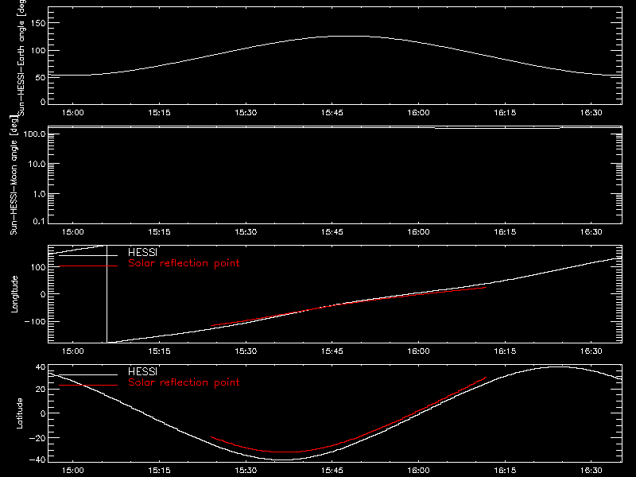Image resolution: width=636 pixels, height=477 pixels.
Task: Click 16:00 time label under Moon angle plot
Action: [x=419, y=231]
